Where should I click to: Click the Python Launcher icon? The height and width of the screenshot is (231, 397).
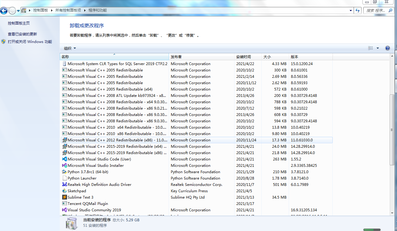pyautogui.click(x=64, y=178)
